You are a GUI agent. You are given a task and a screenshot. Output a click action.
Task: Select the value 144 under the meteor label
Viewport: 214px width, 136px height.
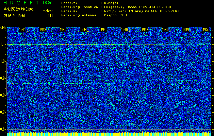coord(50,16)
